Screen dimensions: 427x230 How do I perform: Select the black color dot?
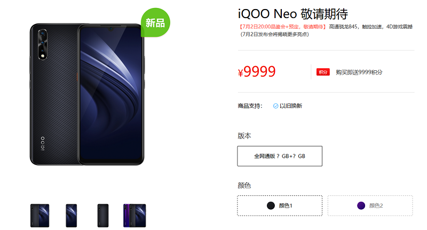(x=271, y=206)
